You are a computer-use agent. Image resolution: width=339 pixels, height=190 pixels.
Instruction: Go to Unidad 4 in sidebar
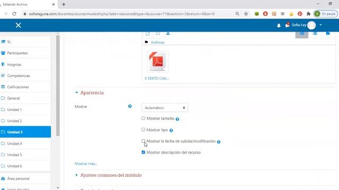pos(25,144)
